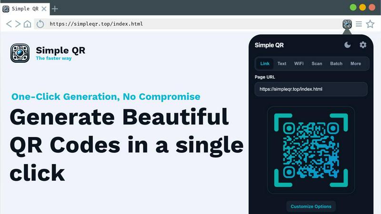Click the 'Page URL' label
This screenshot has height=214, width=381.
pyautogui.click(x=265, y=77)
